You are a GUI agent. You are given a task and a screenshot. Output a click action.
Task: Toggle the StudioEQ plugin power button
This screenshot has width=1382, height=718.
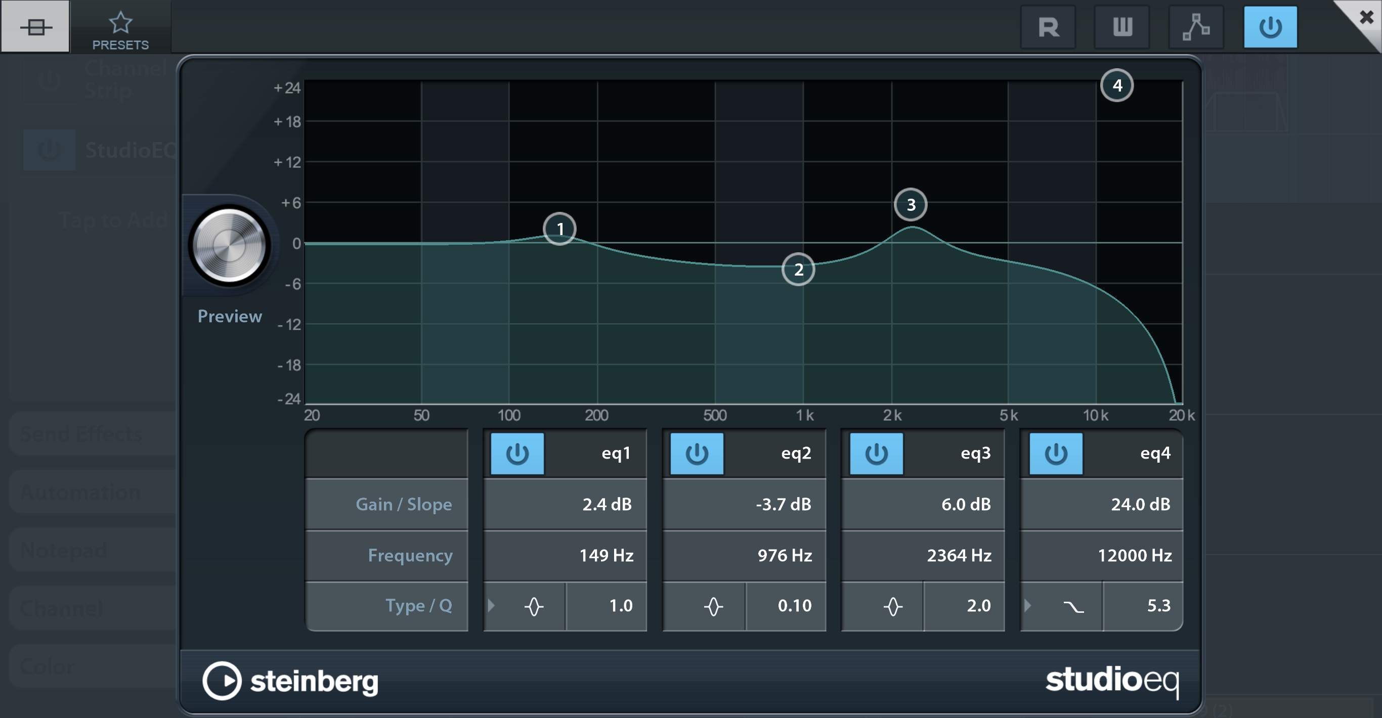pos(1270,27)
